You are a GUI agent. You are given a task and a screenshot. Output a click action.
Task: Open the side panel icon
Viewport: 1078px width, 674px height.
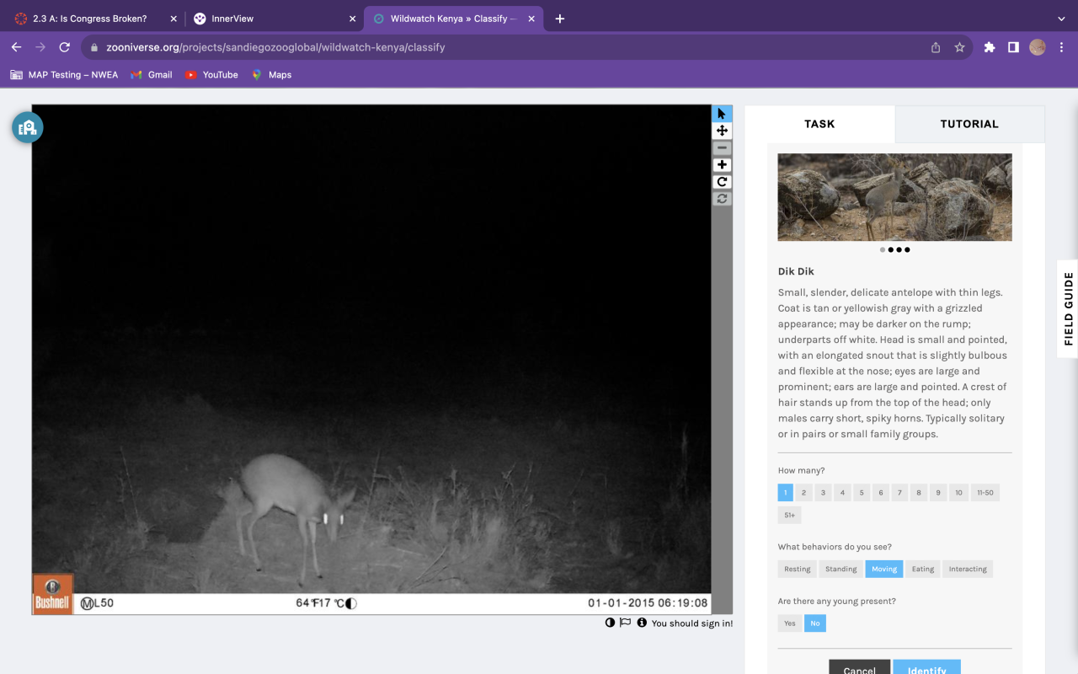pos(1013,47)
